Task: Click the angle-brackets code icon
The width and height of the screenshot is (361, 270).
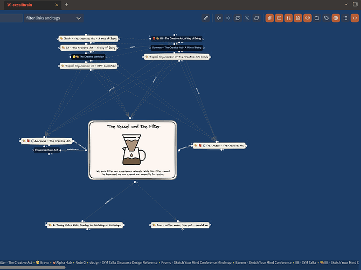Action: [355, 18]
